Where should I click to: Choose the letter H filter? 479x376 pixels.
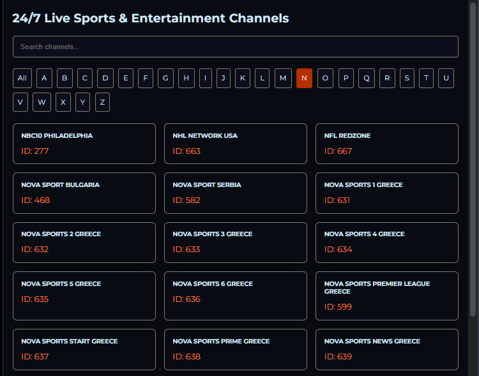(186, 79)
